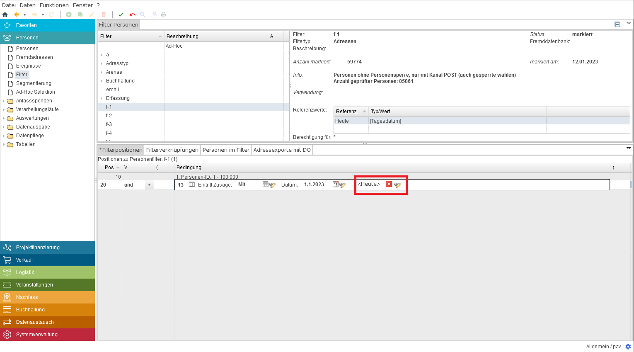Open the Systemverwaltung module
This screenshot has width=634, height=352.
pos(36,335)
